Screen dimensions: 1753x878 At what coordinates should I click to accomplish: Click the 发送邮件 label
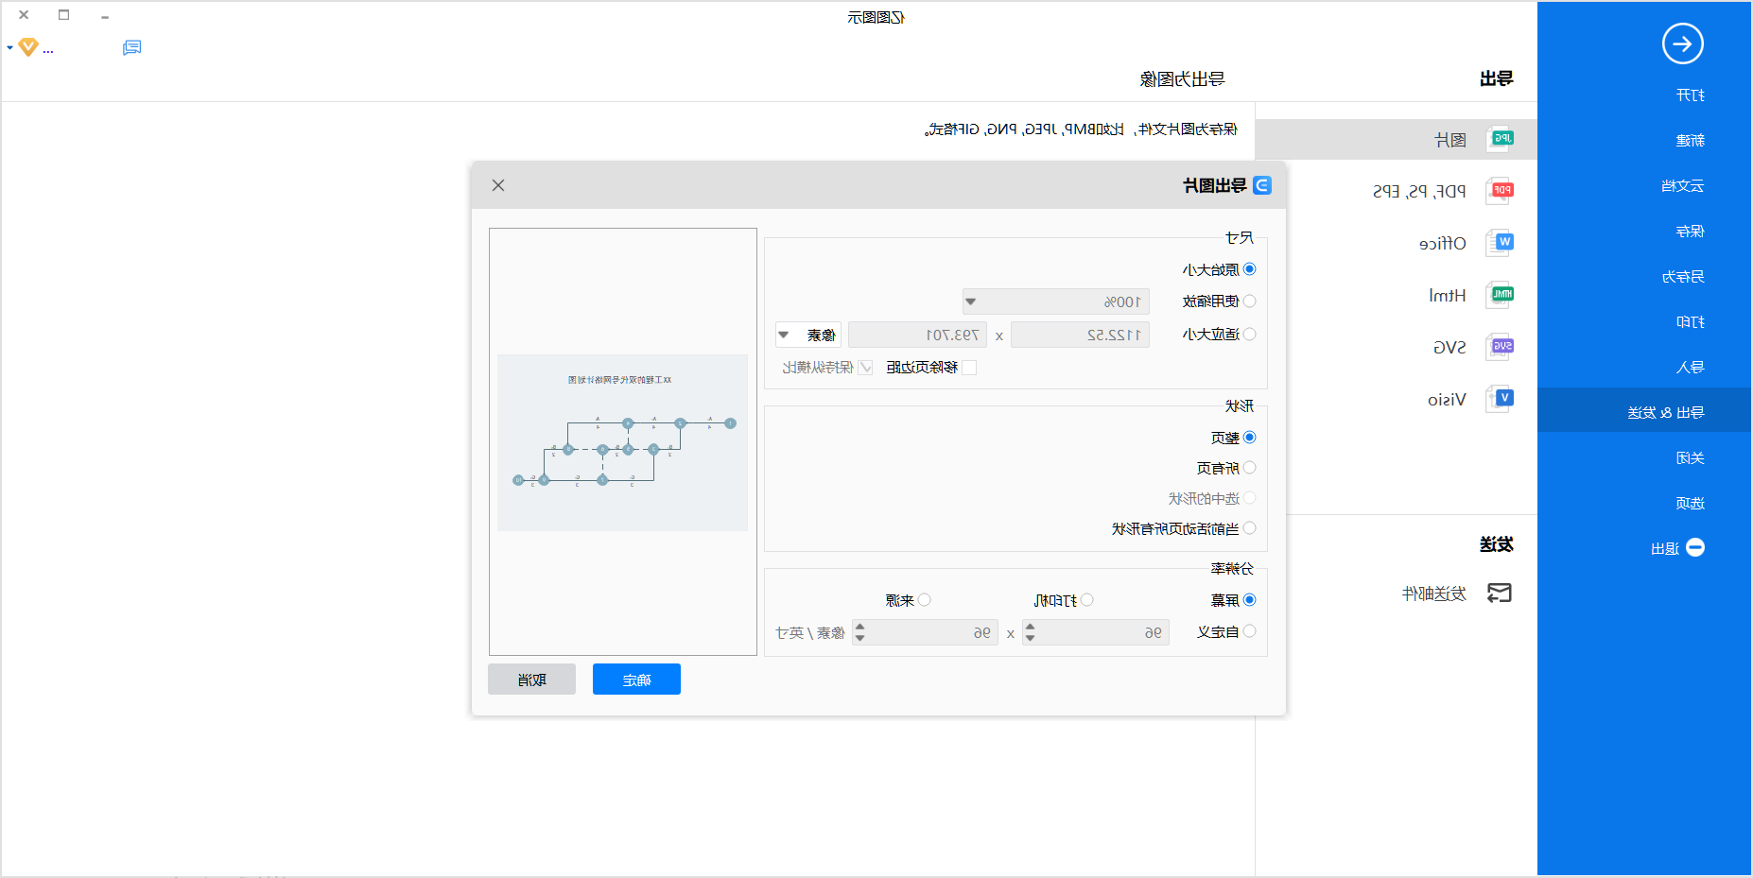[x=1433, y=594]
